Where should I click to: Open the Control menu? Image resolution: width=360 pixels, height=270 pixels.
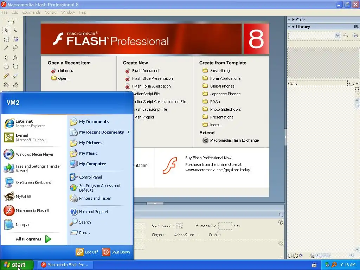[51, 12]
